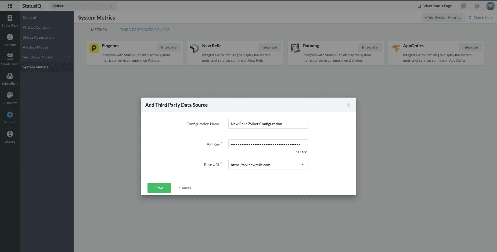
Task: Switch to the Metrics tab
Action: (x=99, y=30)
